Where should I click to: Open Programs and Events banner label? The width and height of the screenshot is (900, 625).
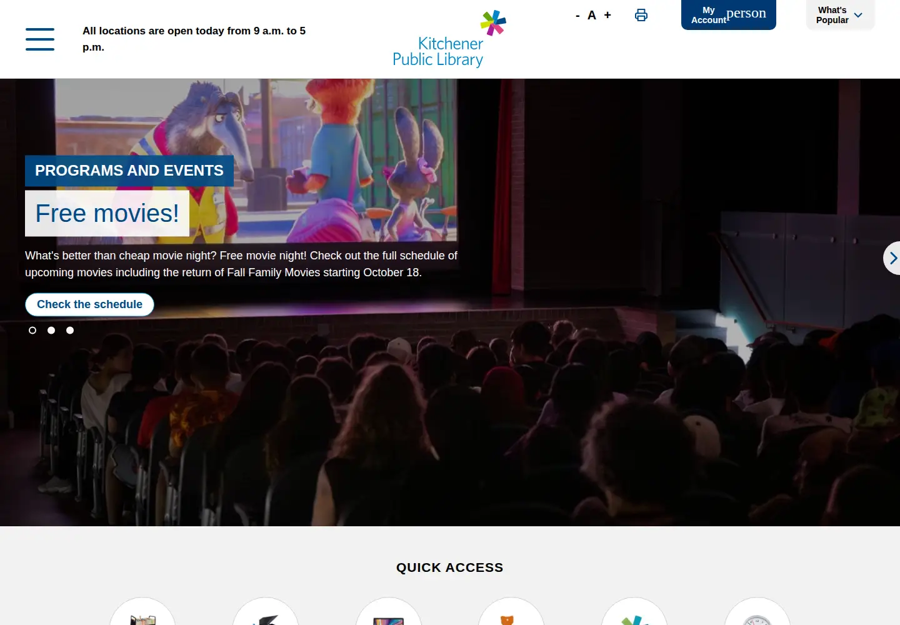[x=129, y=171]
